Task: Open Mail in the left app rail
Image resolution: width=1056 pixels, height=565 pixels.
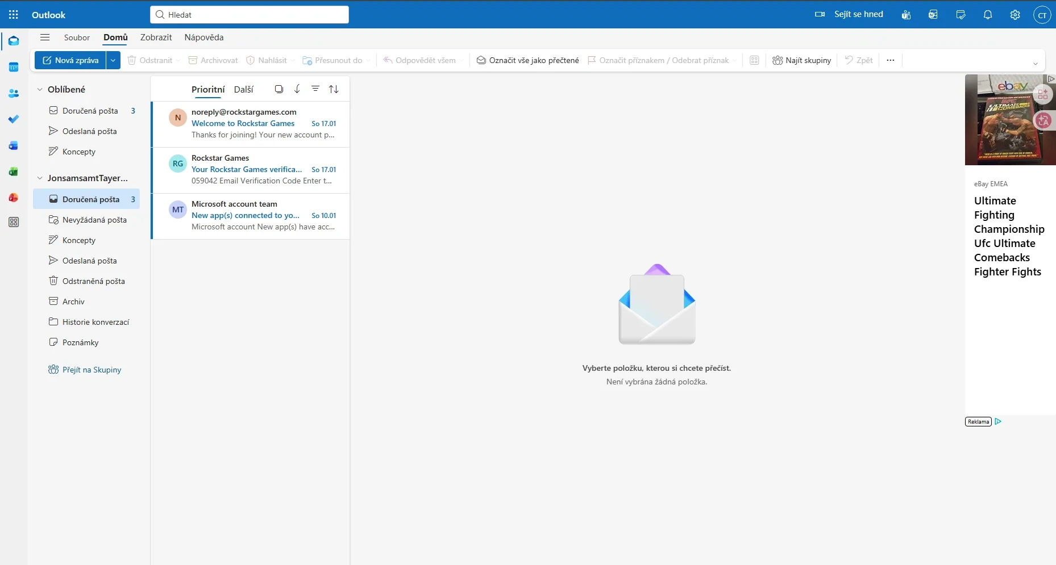Action: (14, 41)
